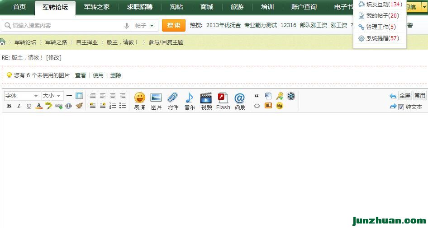The height and width of the screenshot is (228, 428).
Task: Toggle italic text formatting
Action: pos(19,106)
